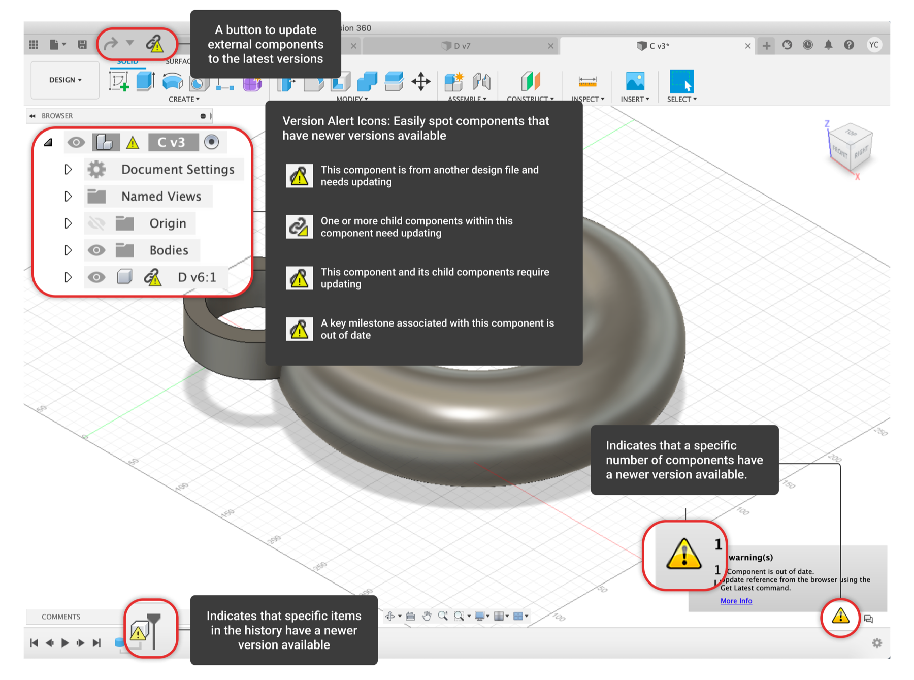The width and height of the screenshot is (914, 680).
Task: Switch to the C v3* document tab
Action: point(657,46)
